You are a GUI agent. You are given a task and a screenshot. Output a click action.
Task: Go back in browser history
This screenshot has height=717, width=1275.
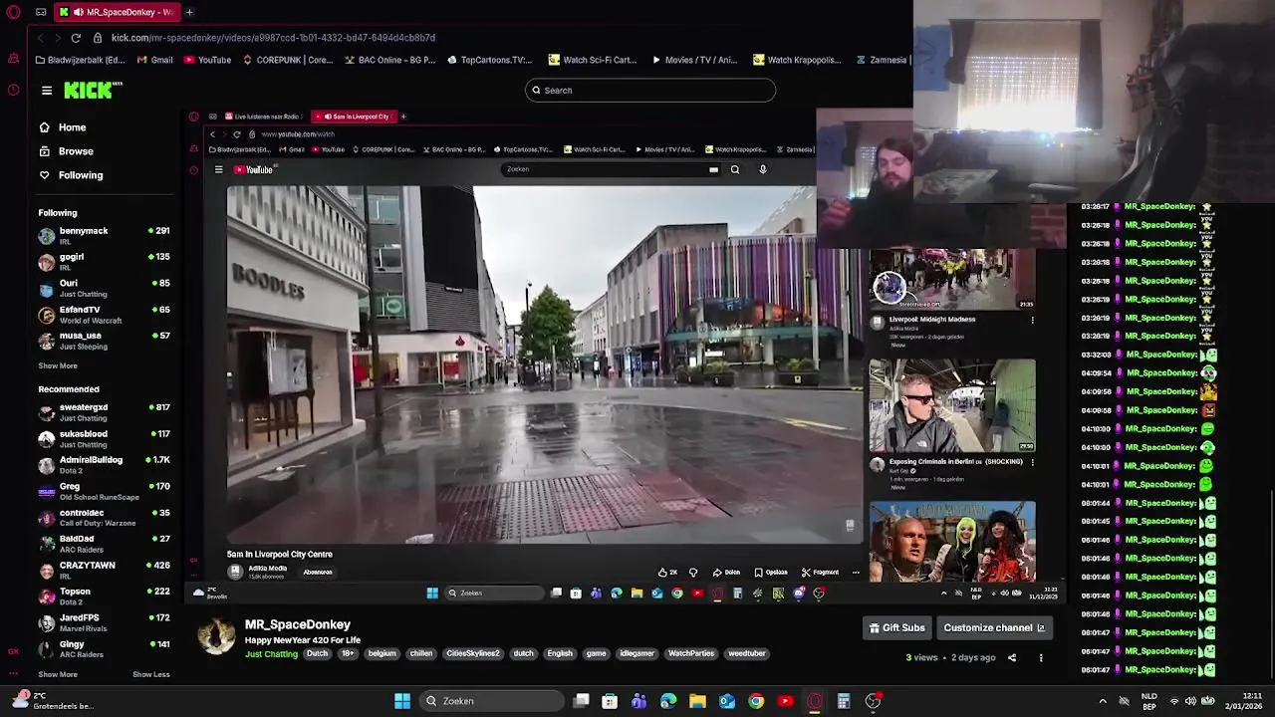[x=40, y=38]
